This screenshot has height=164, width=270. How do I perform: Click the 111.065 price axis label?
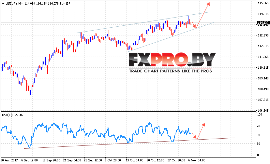[x=263, y=57]
